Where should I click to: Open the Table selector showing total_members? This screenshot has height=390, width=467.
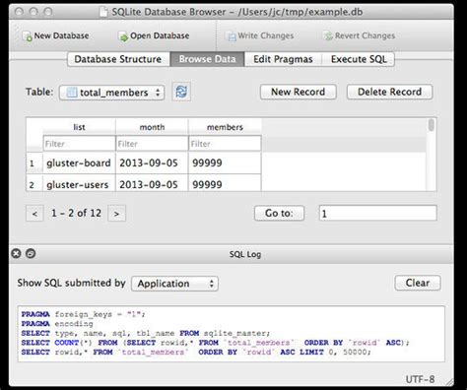[x=111, y=93]
